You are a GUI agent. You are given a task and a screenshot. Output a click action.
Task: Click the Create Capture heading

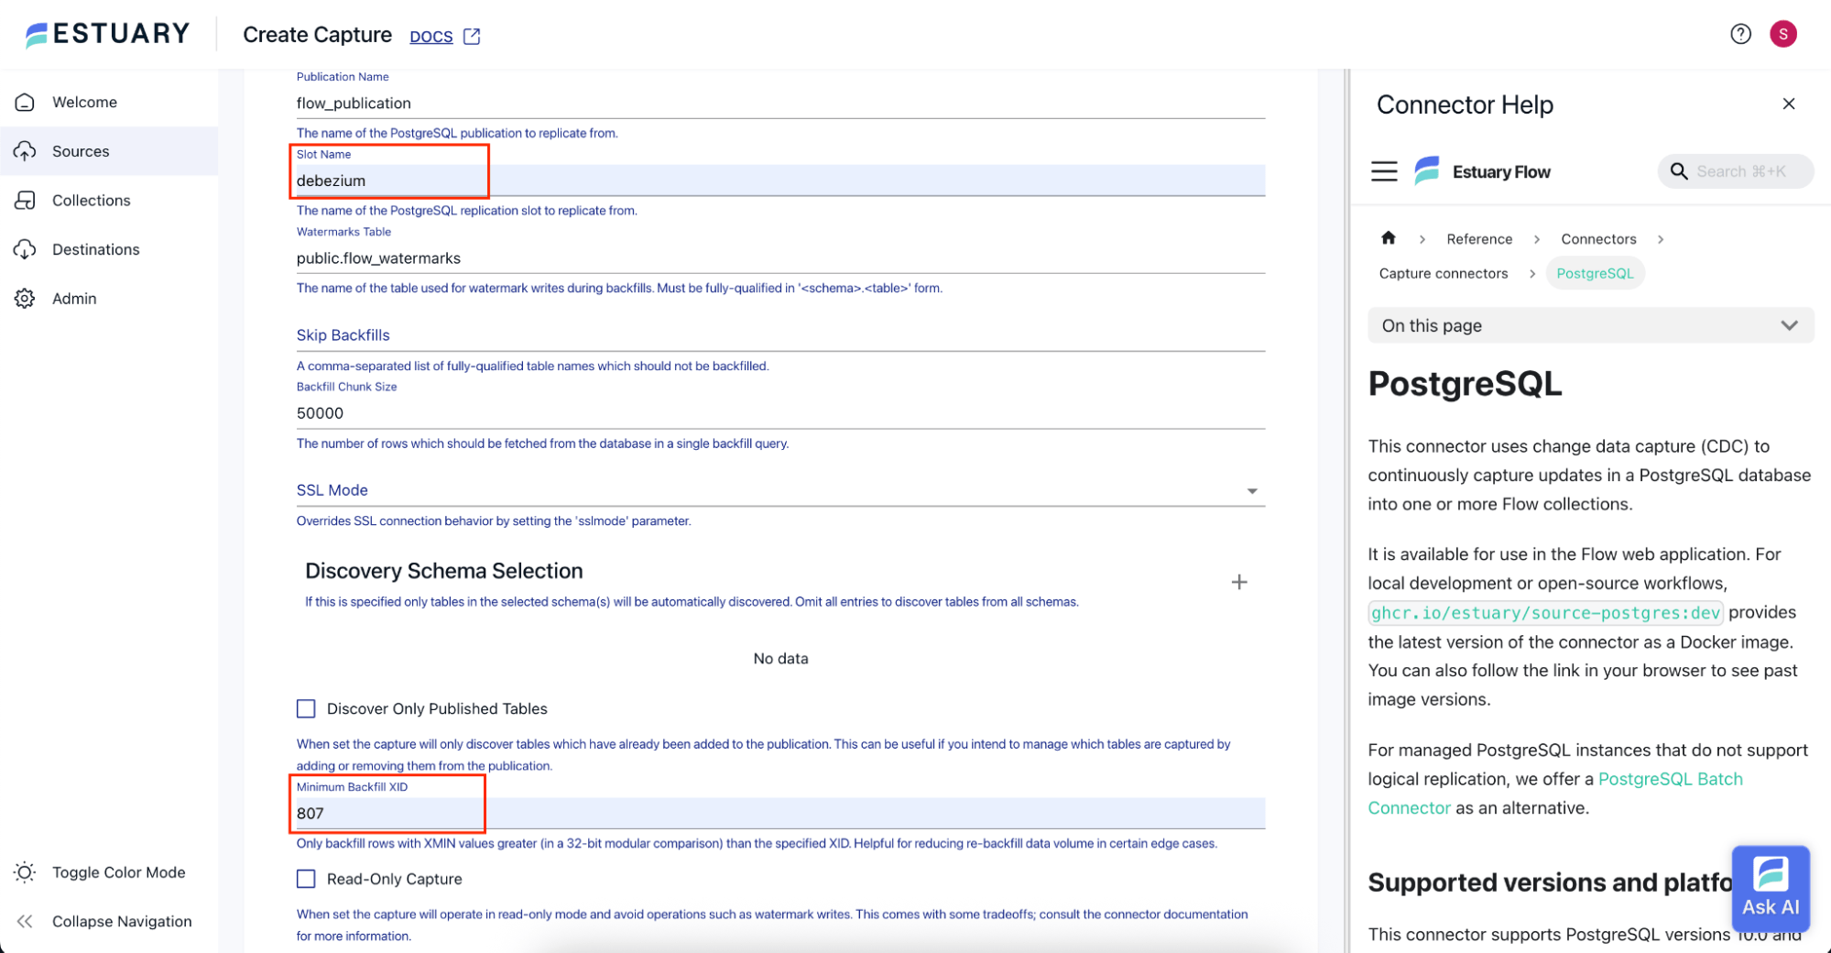317,35
